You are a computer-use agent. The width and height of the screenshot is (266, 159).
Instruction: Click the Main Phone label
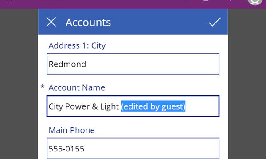coord(71,130)
